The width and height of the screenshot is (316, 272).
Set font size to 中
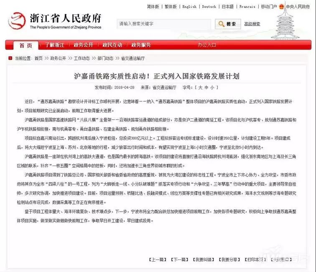(206, 88)
